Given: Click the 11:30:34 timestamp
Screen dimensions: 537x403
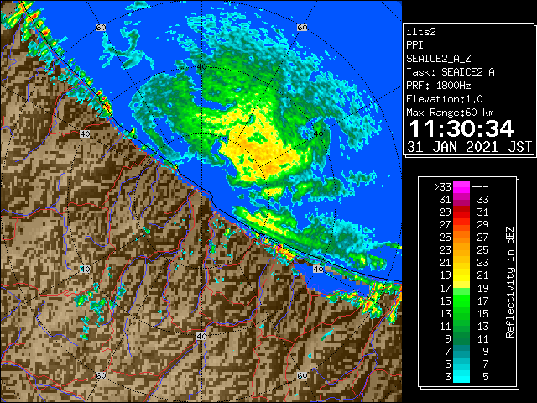Looking at the screenshot, I should tap(461, 128).
